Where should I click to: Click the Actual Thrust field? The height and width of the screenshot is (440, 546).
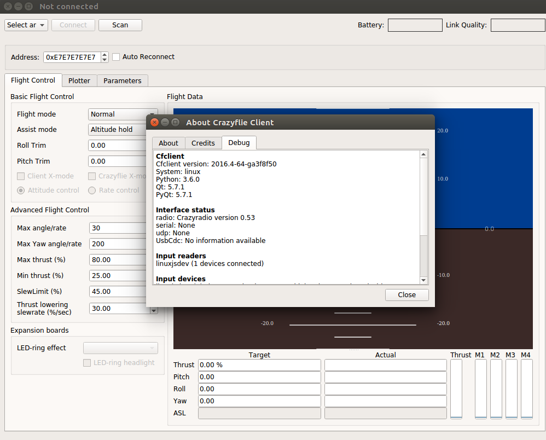click(x=386, y=365)
